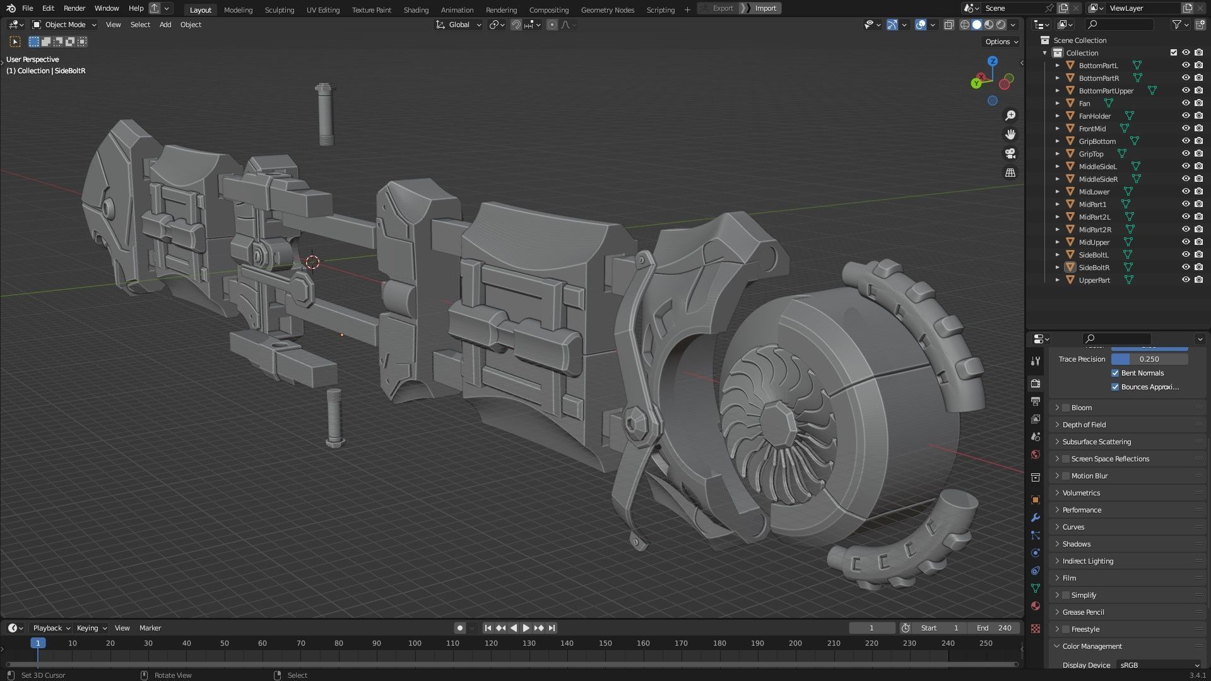Viewport: 1211px width, 681px height.
Task: Hide the Fan object in viewport
Action: (x=1186, y=103)
